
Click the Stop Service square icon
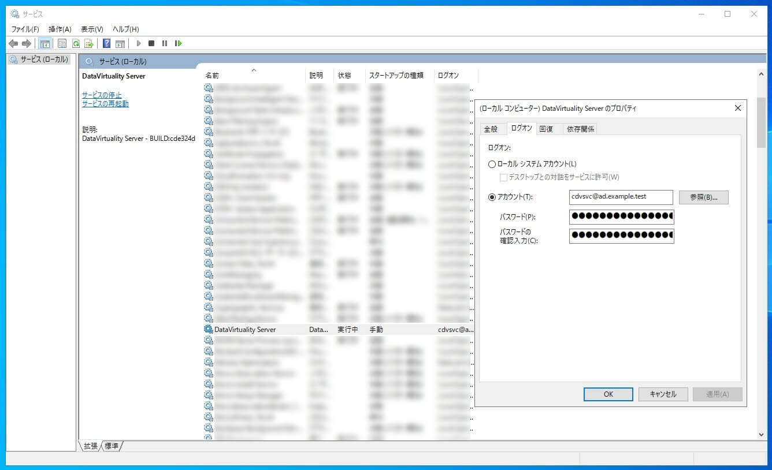click(x=151, y=43)
